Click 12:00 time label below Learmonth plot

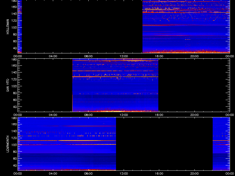pos(124,174)
